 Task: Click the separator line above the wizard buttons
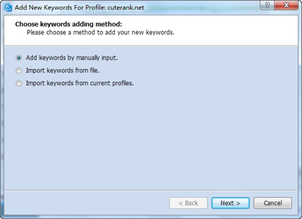tap(151, 190)
